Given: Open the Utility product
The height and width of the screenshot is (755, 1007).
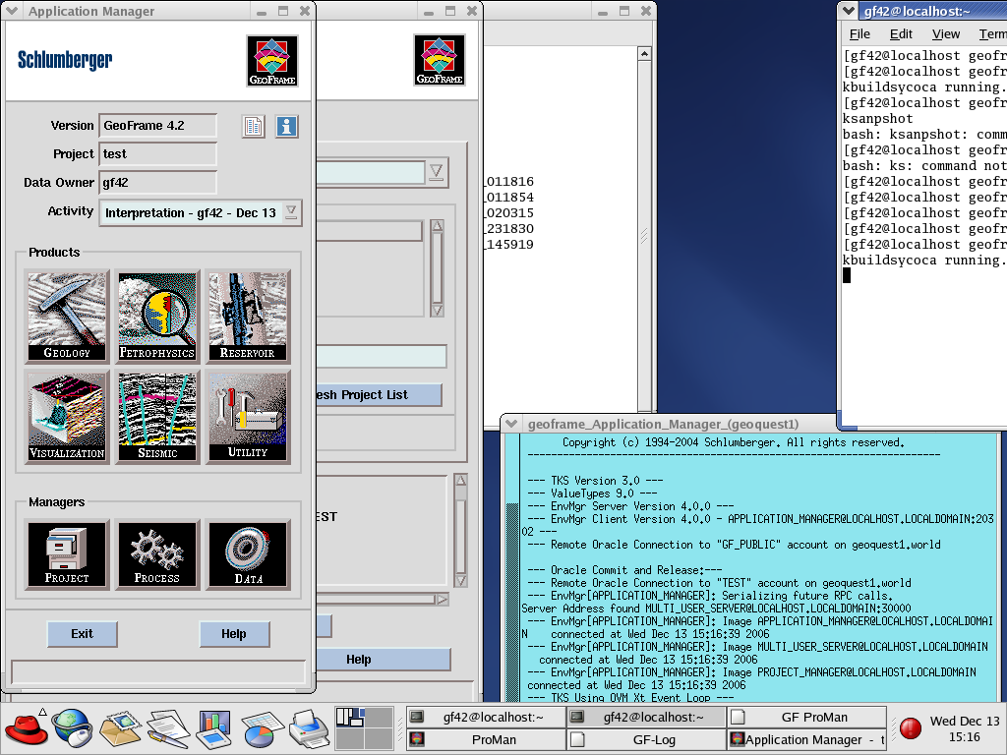Looking at the screenshot, I should (248, 417).
